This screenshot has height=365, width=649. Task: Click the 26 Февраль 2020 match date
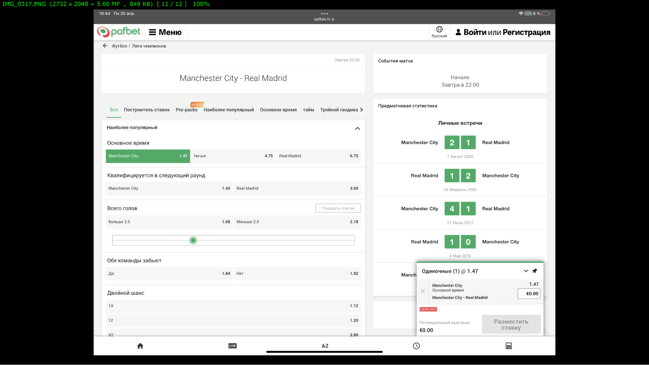460,190
